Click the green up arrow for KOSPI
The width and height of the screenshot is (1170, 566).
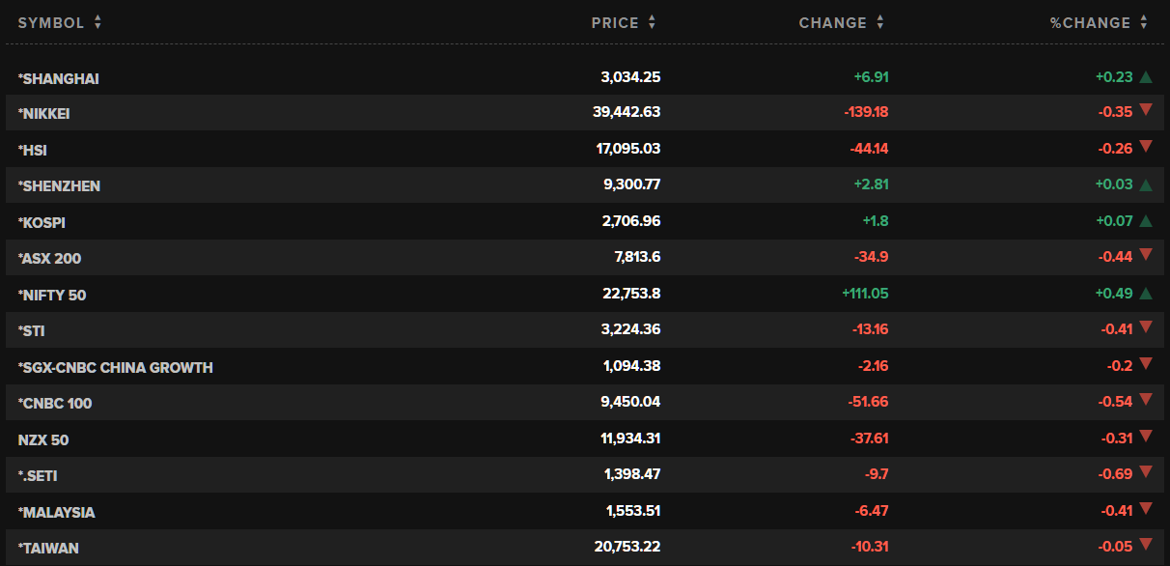[x=1146, y=221]
